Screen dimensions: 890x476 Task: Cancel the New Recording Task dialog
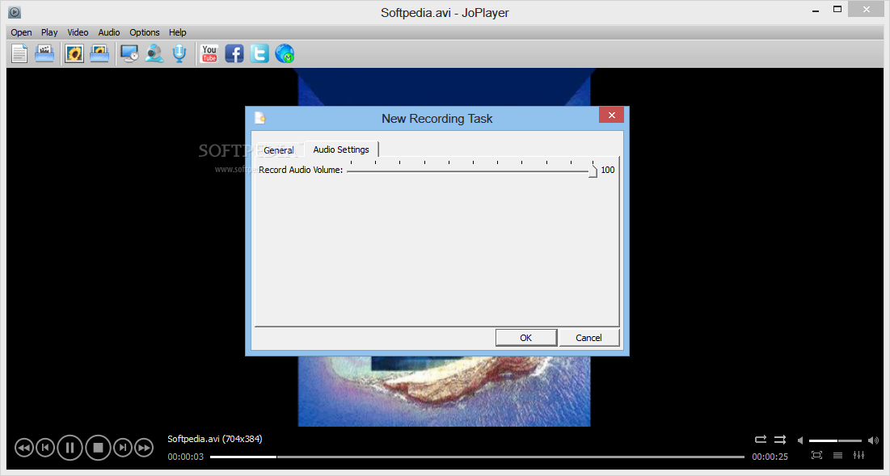tap(588, 338)
